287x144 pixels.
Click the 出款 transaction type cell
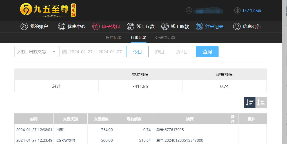(70, 130)
